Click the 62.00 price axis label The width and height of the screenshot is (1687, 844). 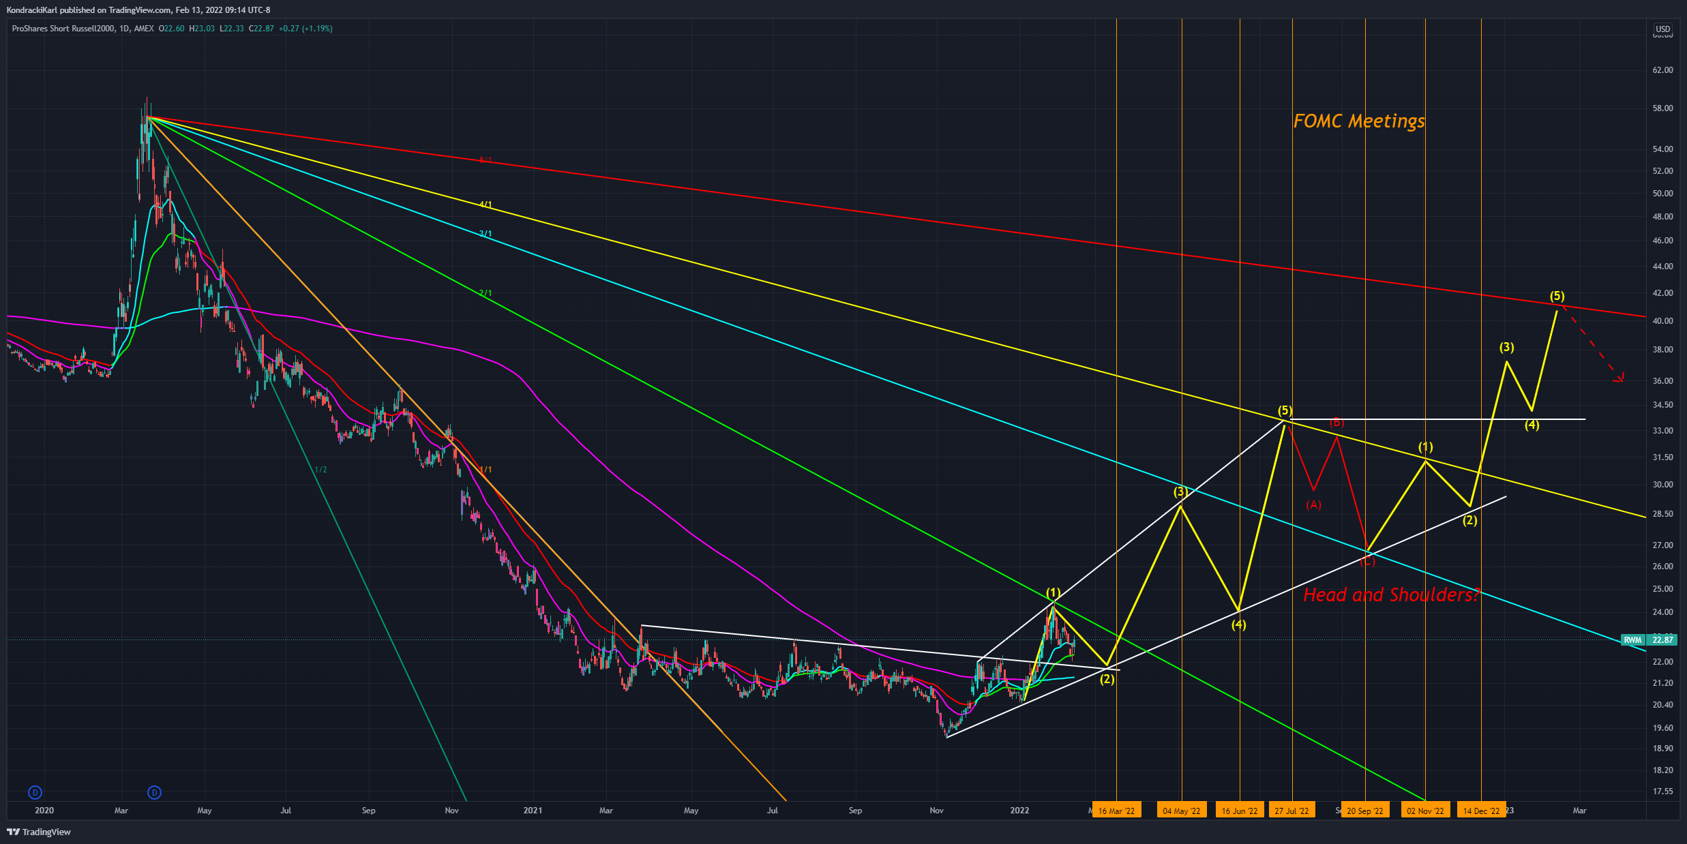(x=1663, y=70)
